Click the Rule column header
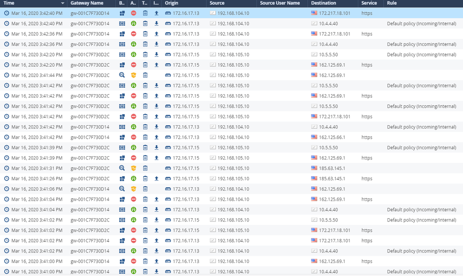The image size is (463, 276). 392,3
